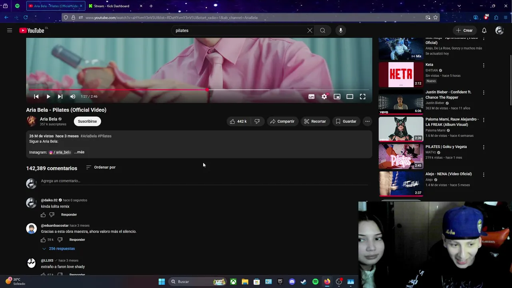Reply to the @daiko.02 comment

click(x=69, y=215)
